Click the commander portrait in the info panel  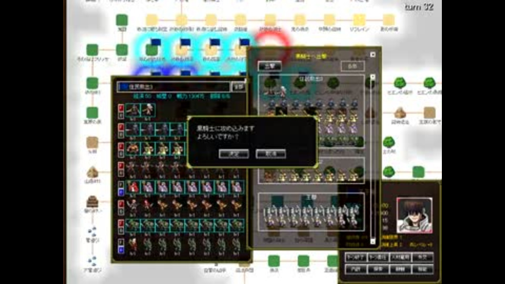click(415, 216)
